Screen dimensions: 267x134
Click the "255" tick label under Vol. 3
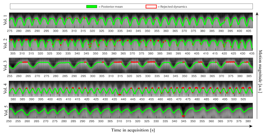(x=10, y=76)
